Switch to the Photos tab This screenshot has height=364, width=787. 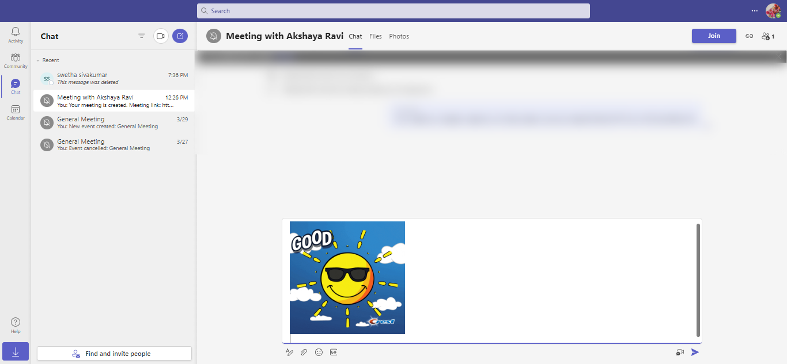pyautogui.click(x=399, y=36)
